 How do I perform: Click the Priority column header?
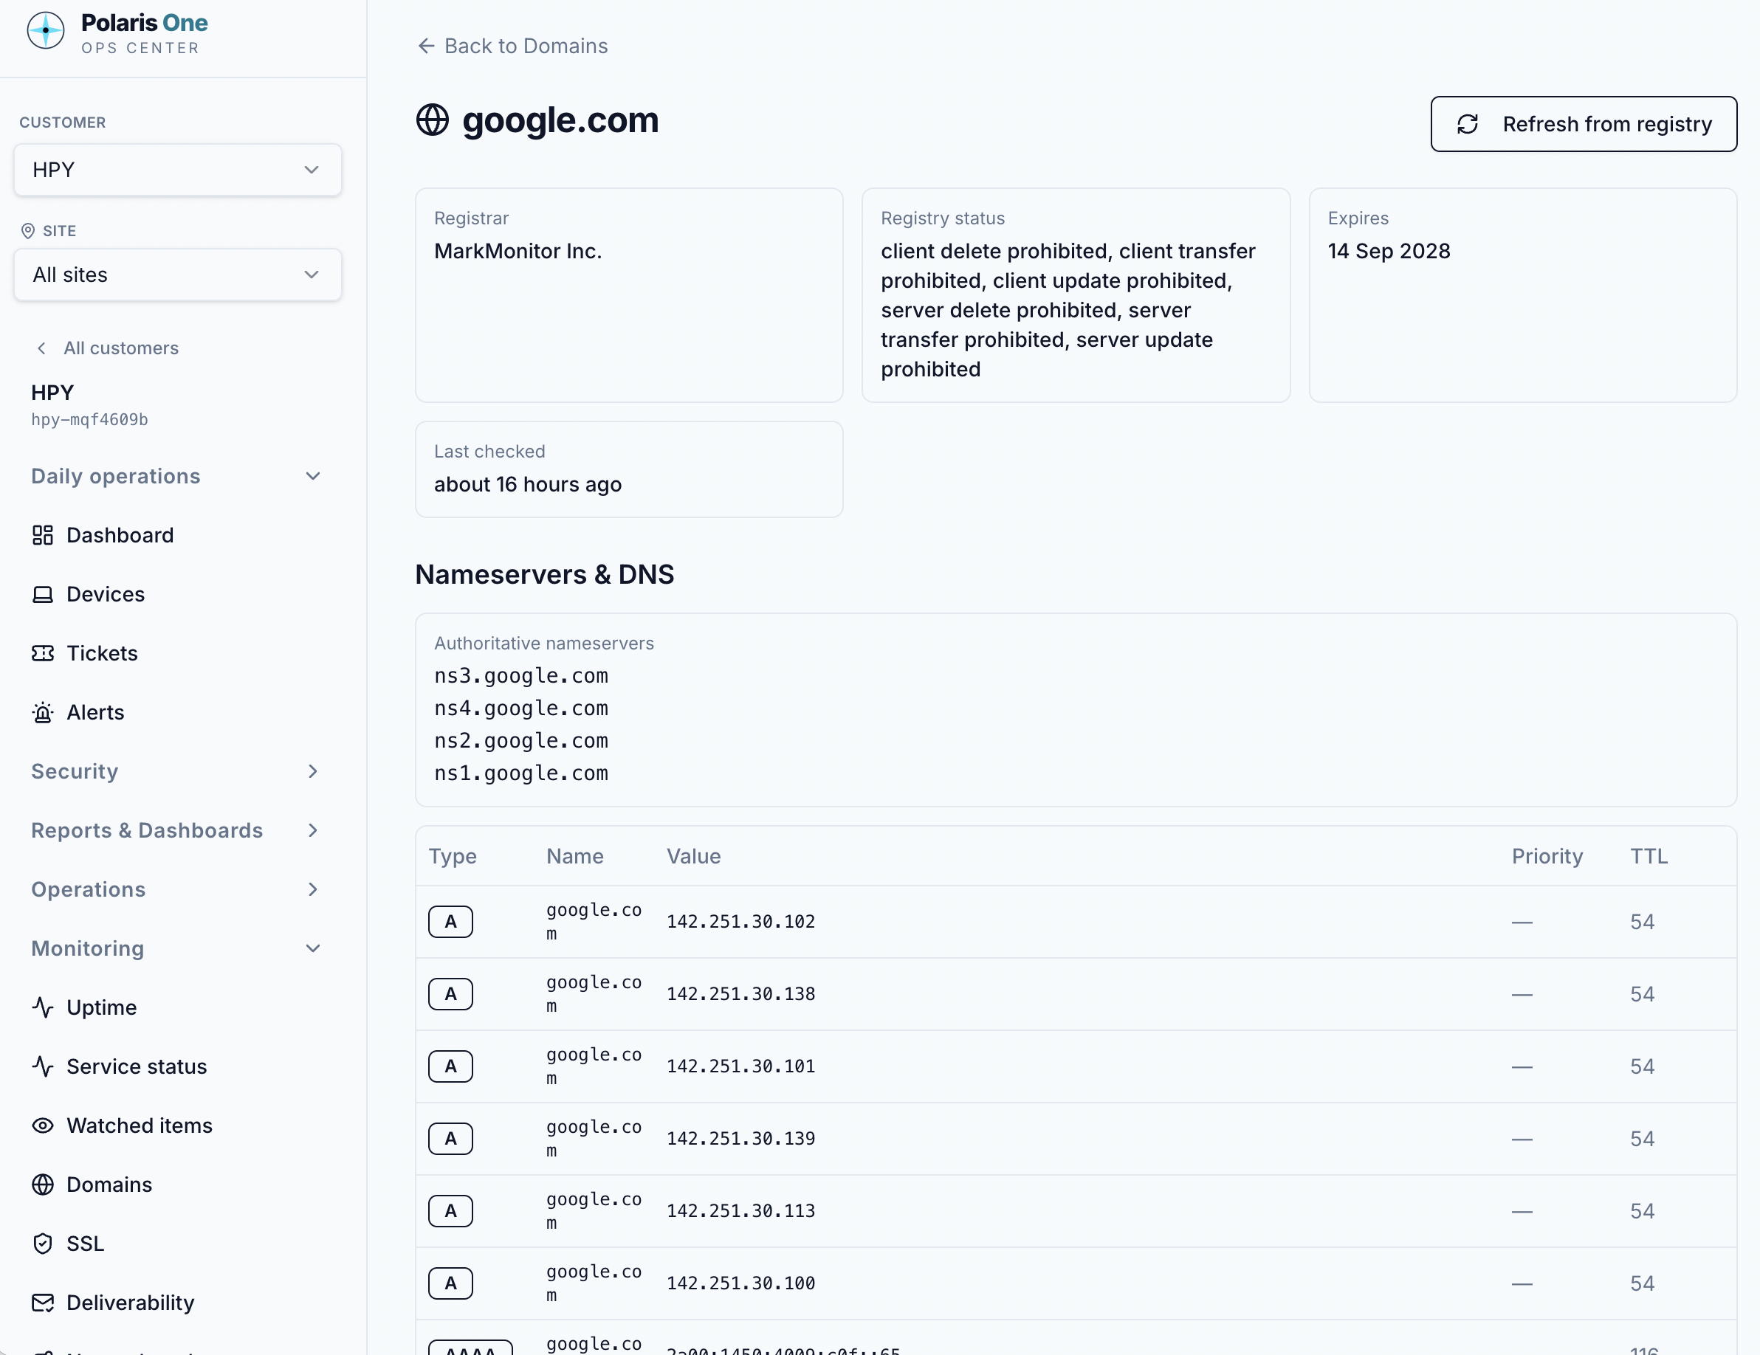pyautogui.click(x=1547, y=856)
